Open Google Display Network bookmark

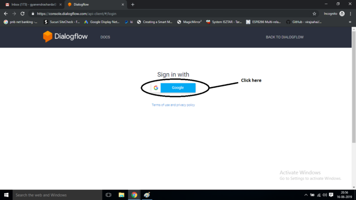(x=102, y=22)
